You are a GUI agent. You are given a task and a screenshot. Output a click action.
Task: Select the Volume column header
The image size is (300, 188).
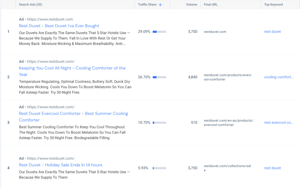191,5
